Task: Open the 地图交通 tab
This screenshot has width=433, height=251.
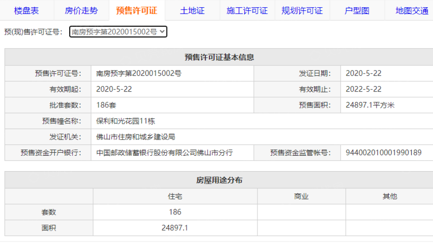Action: coord(411,10)
